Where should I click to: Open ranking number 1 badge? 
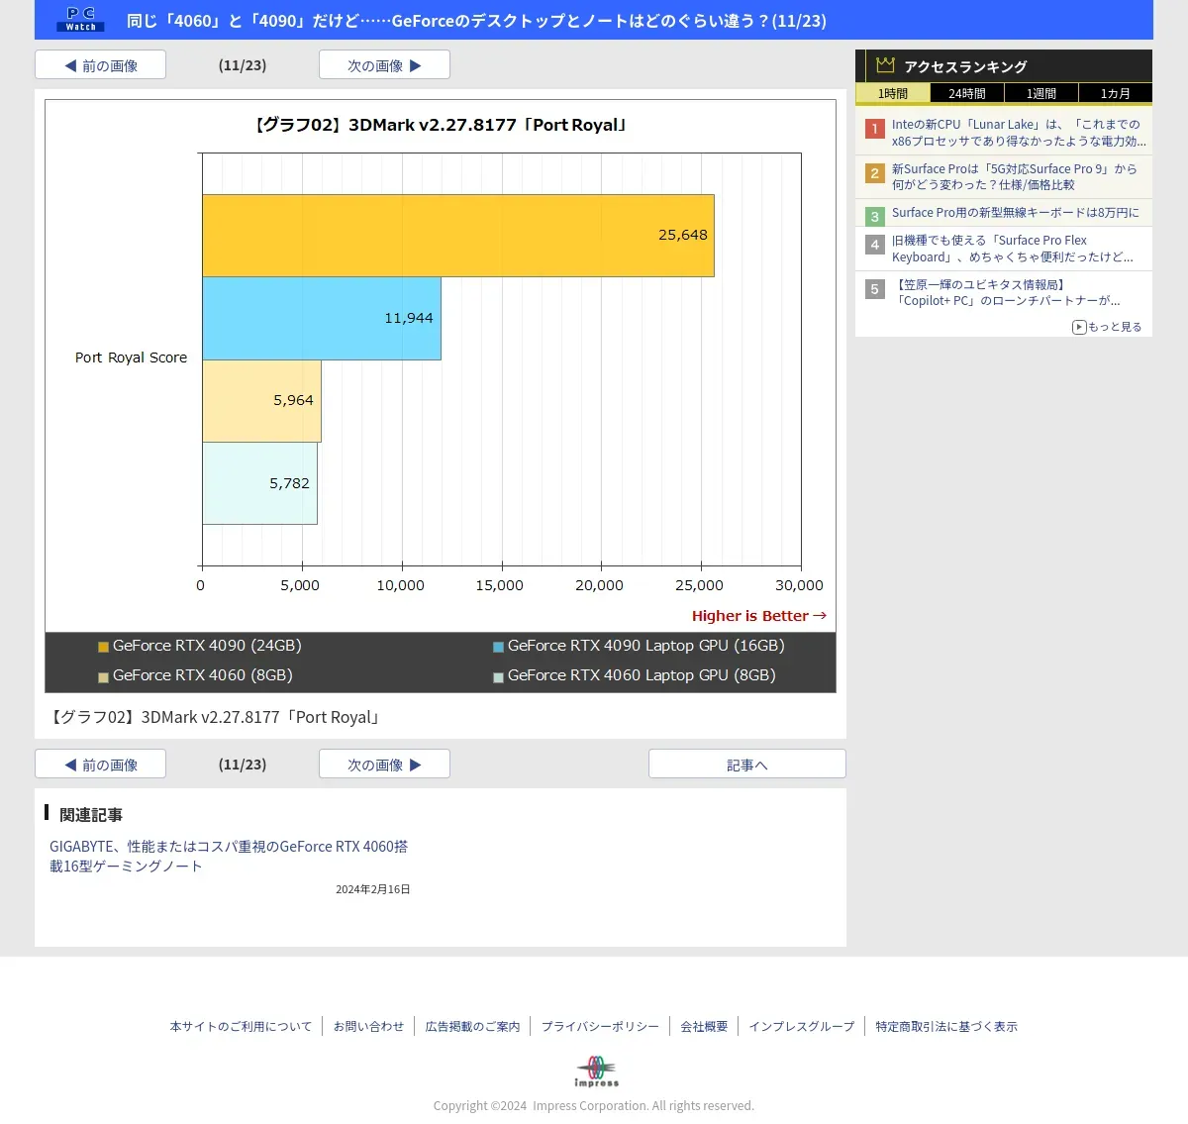pyautogui.click(x=875, y=129)
